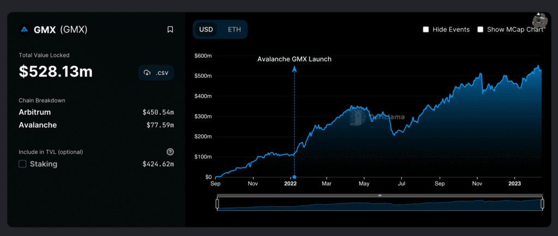The width and height of the screenshot is (558, 236).
Task: Click the $77.59m Avalanche value
Action: (x=160, y=125)
